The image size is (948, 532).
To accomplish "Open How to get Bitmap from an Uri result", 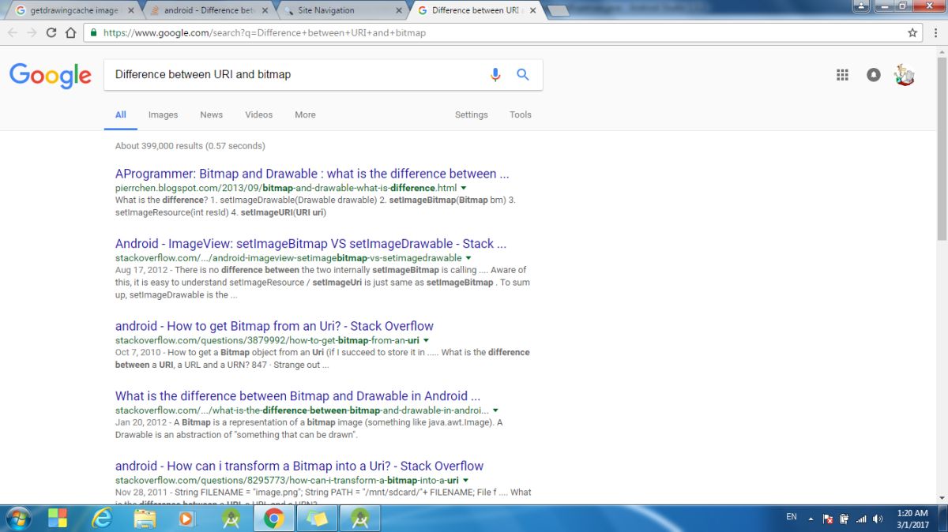I will coord(274,326).
